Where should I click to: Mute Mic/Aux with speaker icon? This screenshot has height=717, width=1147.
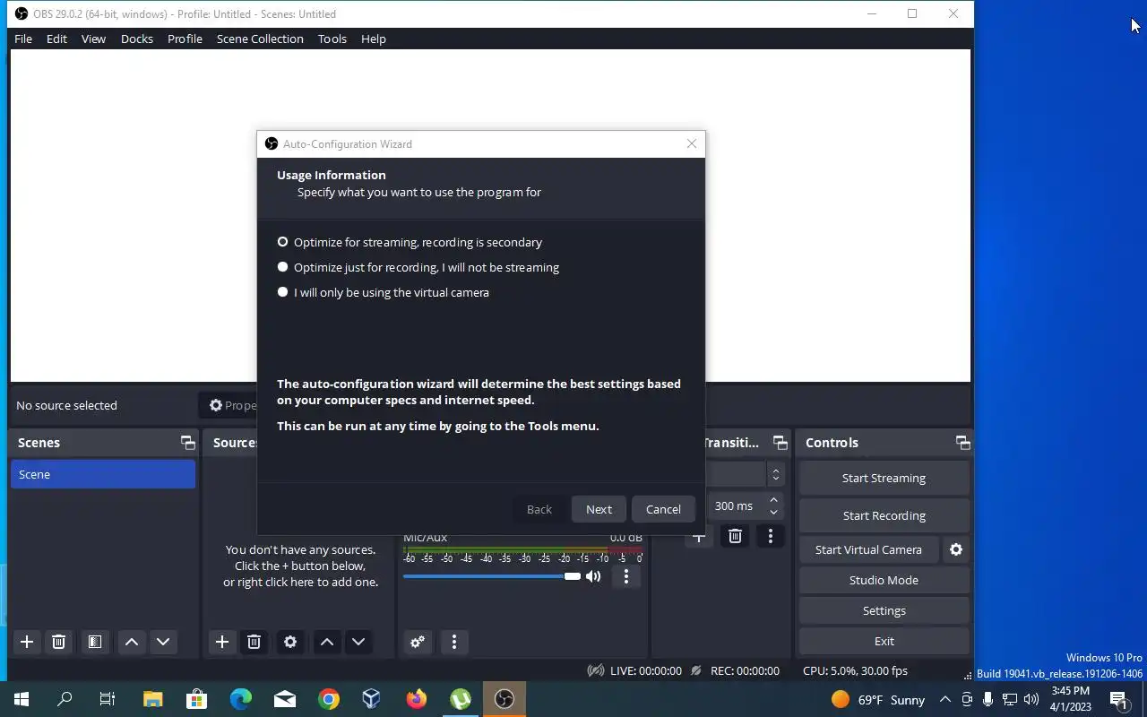click(593, 576)
